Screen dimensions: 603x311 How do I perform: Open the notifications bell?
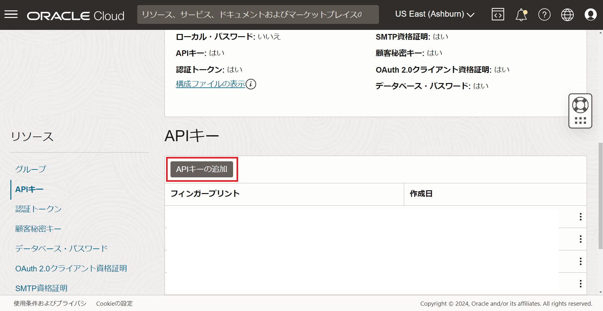coord(521,14)
